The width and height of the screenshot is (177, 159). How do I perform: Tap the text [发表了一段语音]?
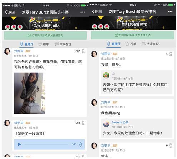(x=30, y=133)
